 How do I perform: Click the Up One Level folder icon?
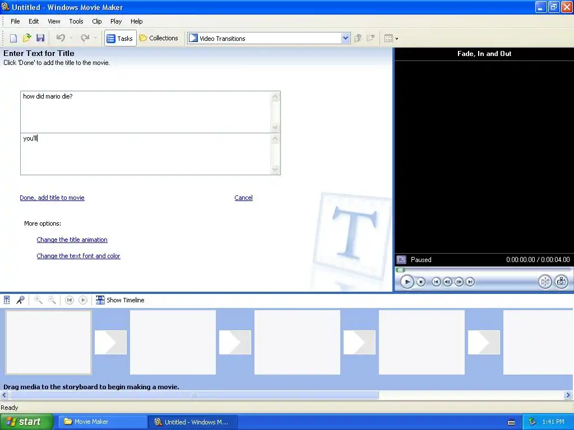pos(358,38)
